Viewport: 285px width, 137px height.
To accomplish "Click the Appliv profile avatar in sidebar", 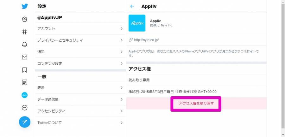I will tap(24, 95).
